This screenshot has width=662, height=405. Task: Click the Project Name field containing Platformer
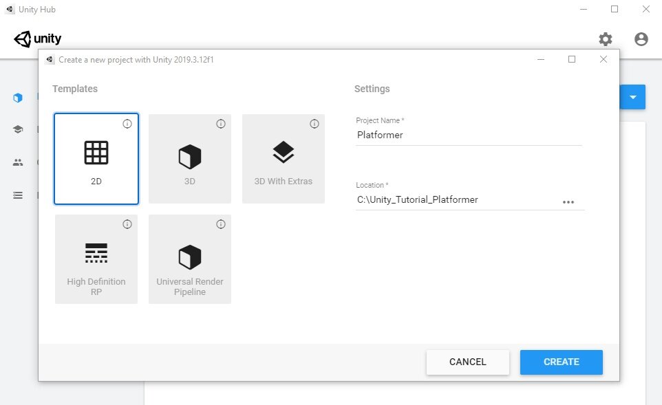(x=469, y=135)
